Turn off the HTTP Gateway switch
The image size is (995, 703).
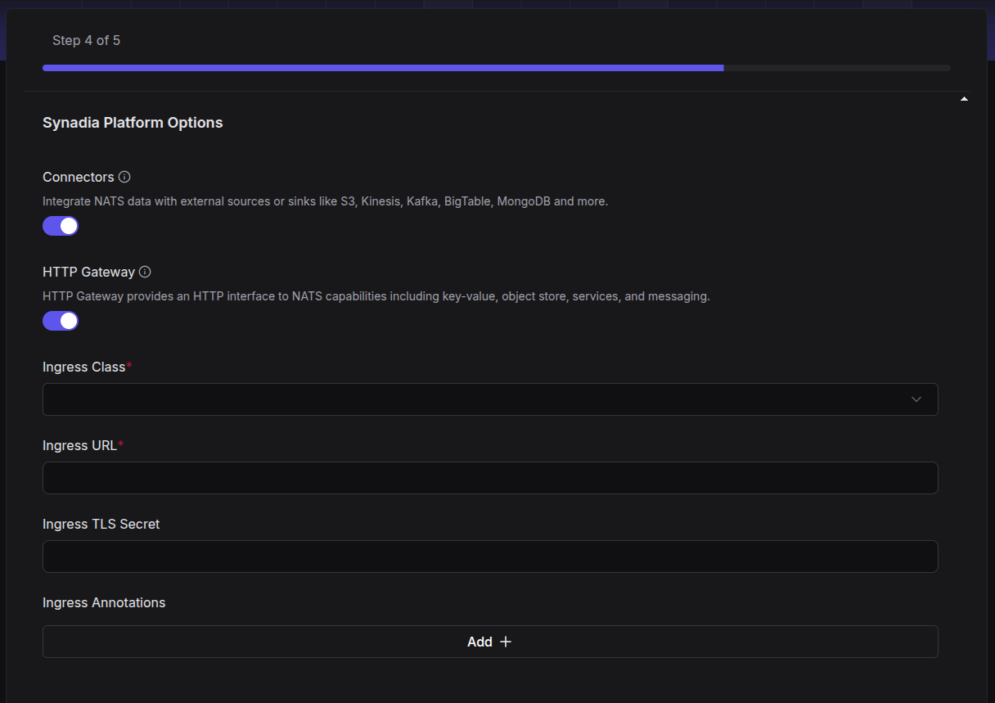(x=61, y=321)
